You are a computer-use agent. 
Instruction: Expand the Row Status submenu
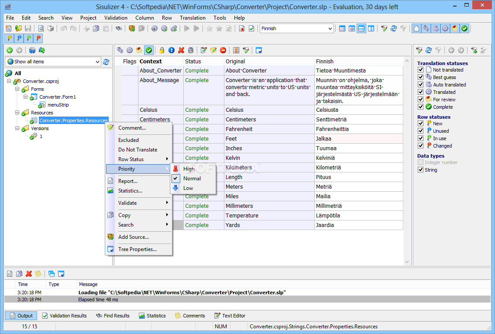tap(139, 159)
